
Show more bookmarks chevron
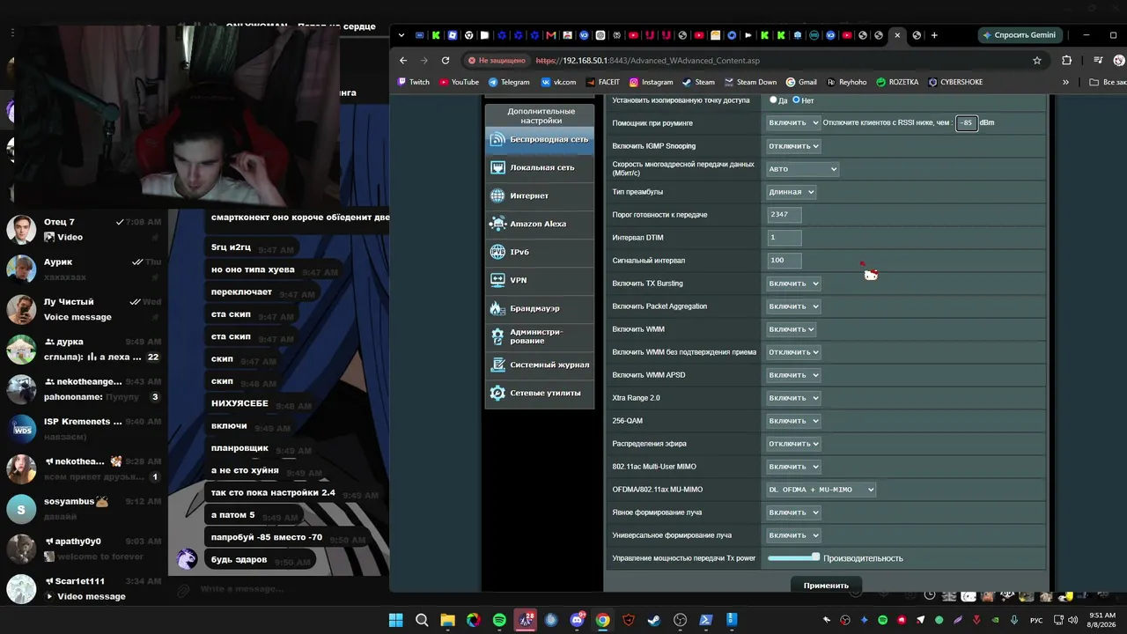[1065, 82]
